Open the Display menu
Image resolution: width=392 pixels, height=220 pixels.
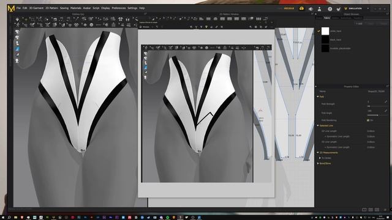pyautogui.click(x=105, y=8)
